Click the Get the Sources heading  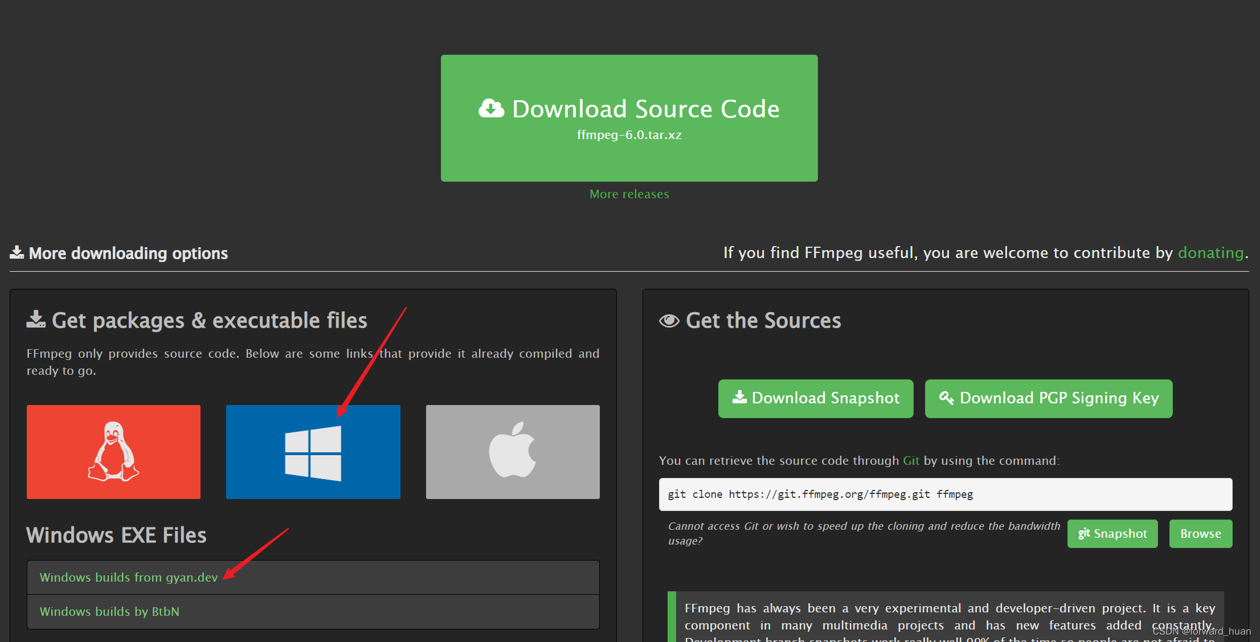[x=763, y=321]
